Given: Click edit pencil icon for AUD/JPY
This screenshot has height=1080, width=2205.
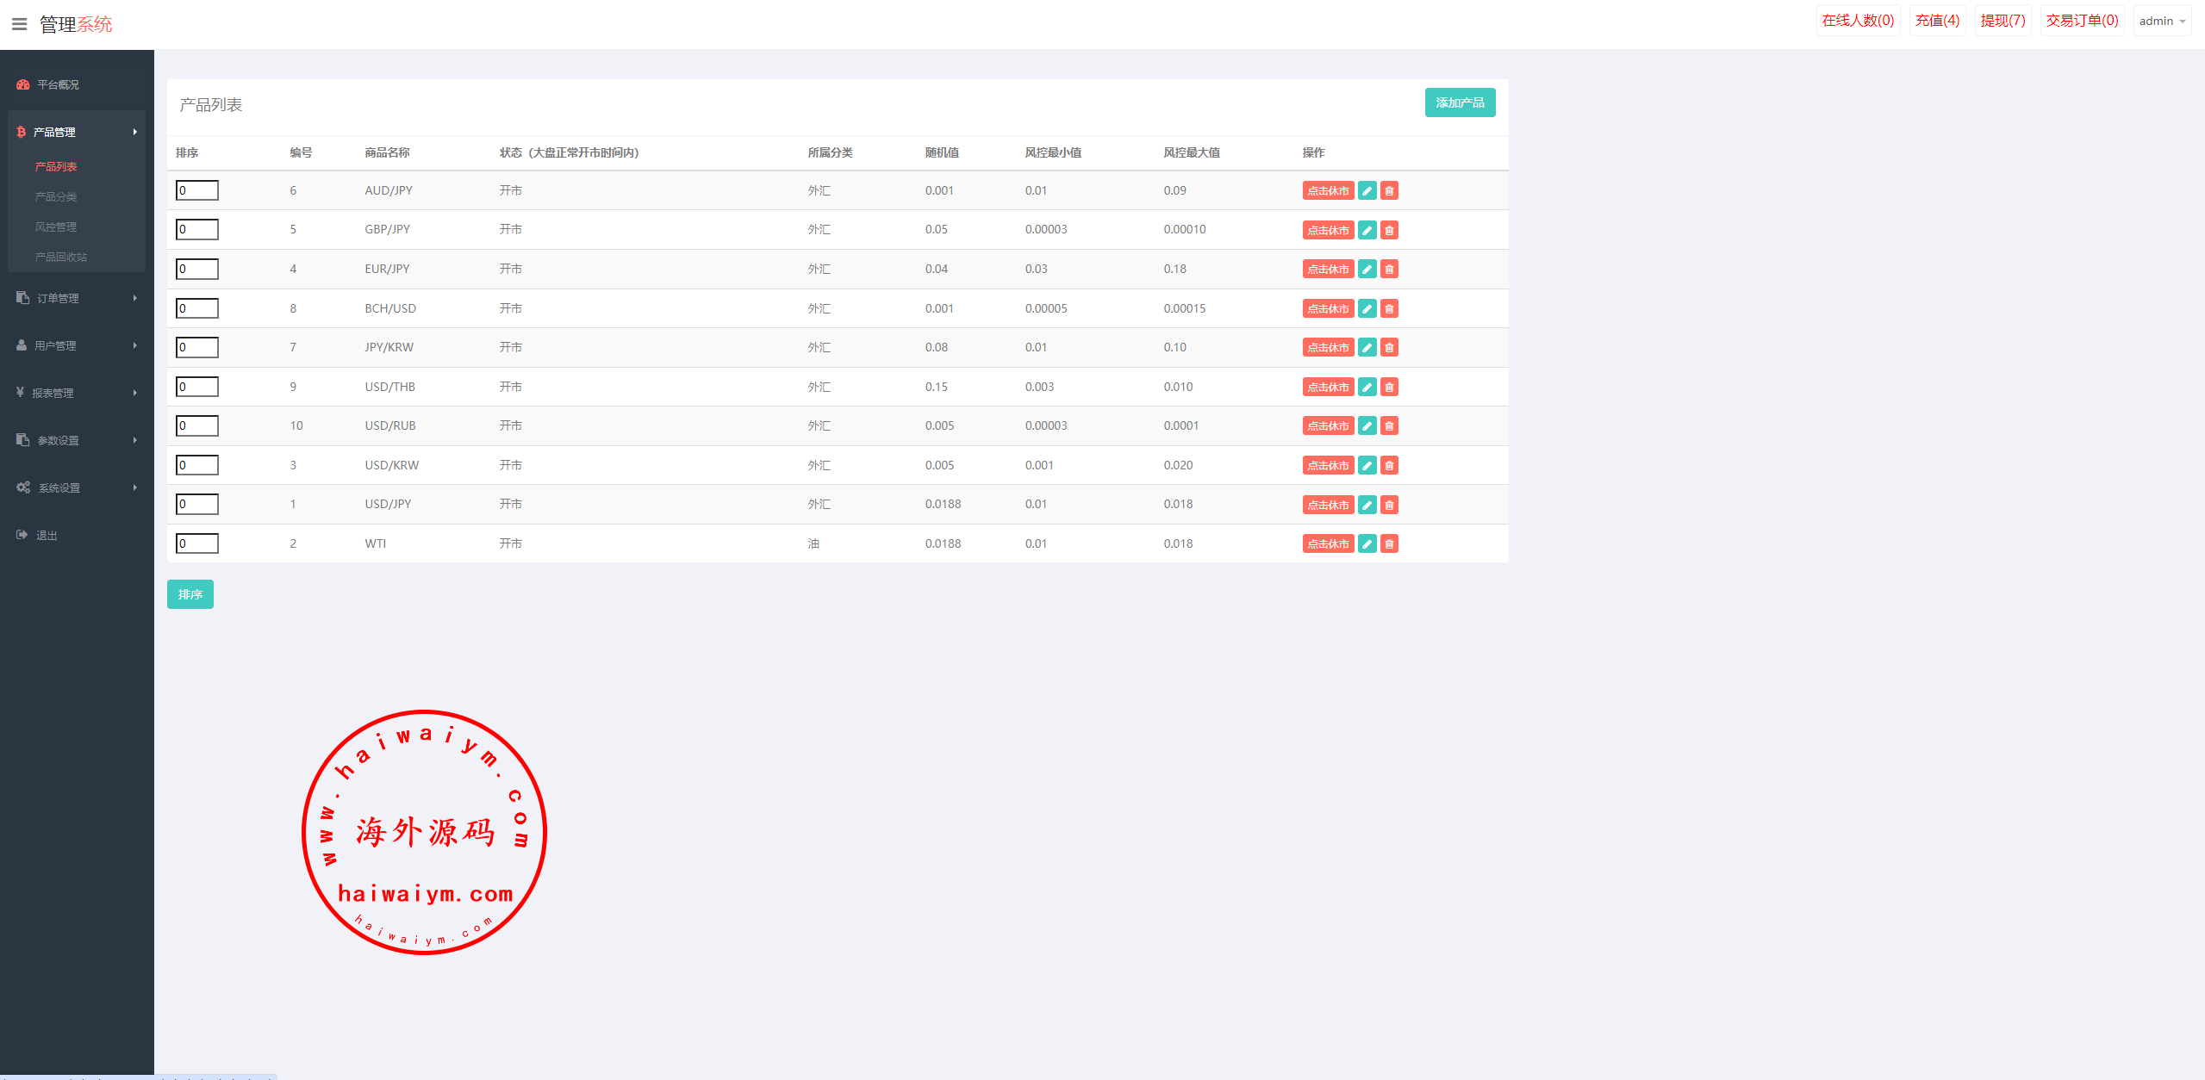Looking at the screenshot, I should 1367,191.
